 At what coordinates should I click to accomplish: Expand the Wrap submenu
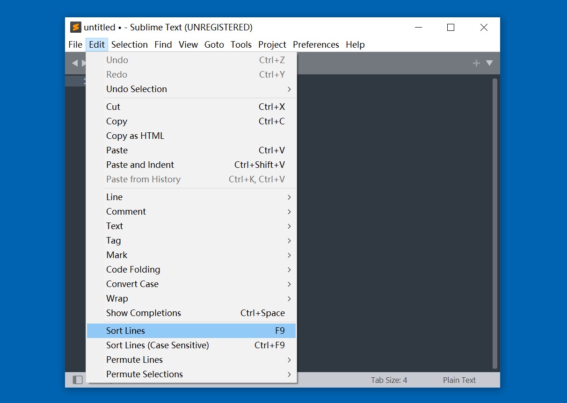point(191,298)
